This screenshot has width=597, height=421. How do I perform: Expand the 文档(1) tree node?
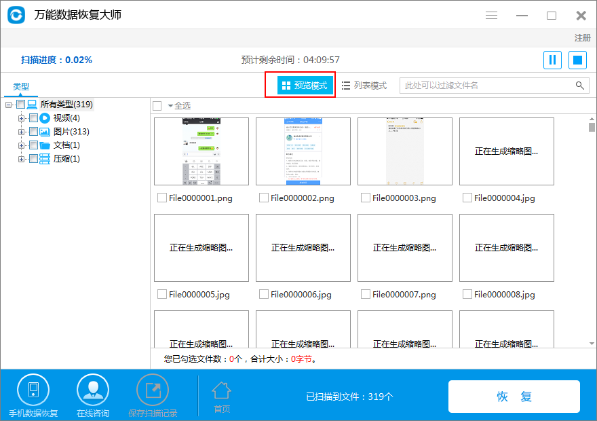click(21, 146)
